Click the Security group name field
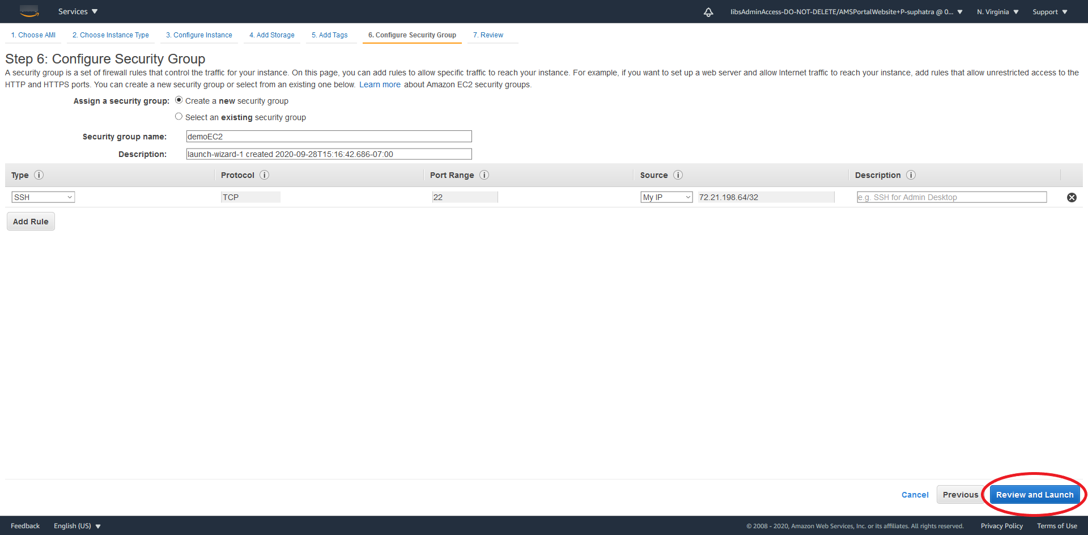This screenshot has height=535, width=1088. click(329, 137)
